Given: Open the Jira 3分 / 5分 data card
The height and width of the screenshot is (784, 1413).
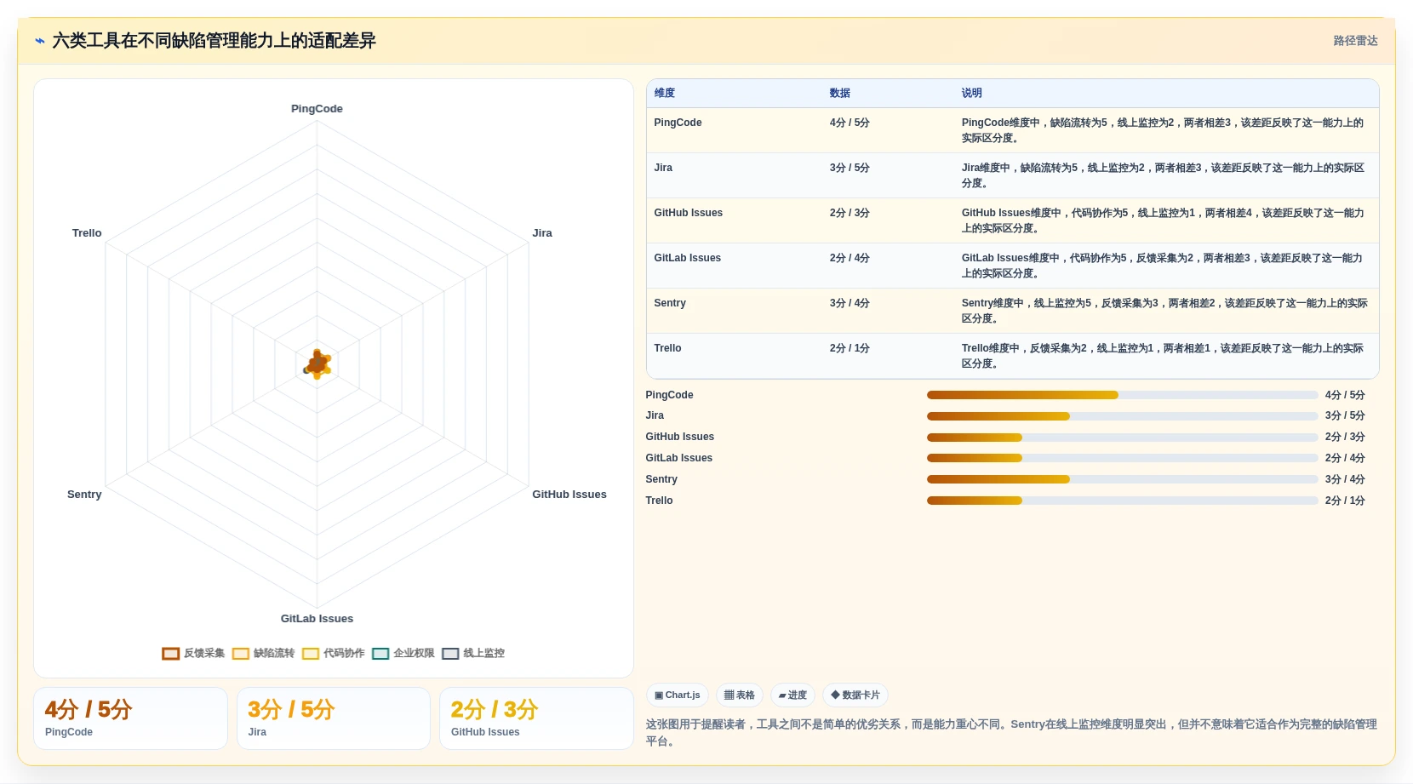Looking at the screenshot, I should coord(334,718).
